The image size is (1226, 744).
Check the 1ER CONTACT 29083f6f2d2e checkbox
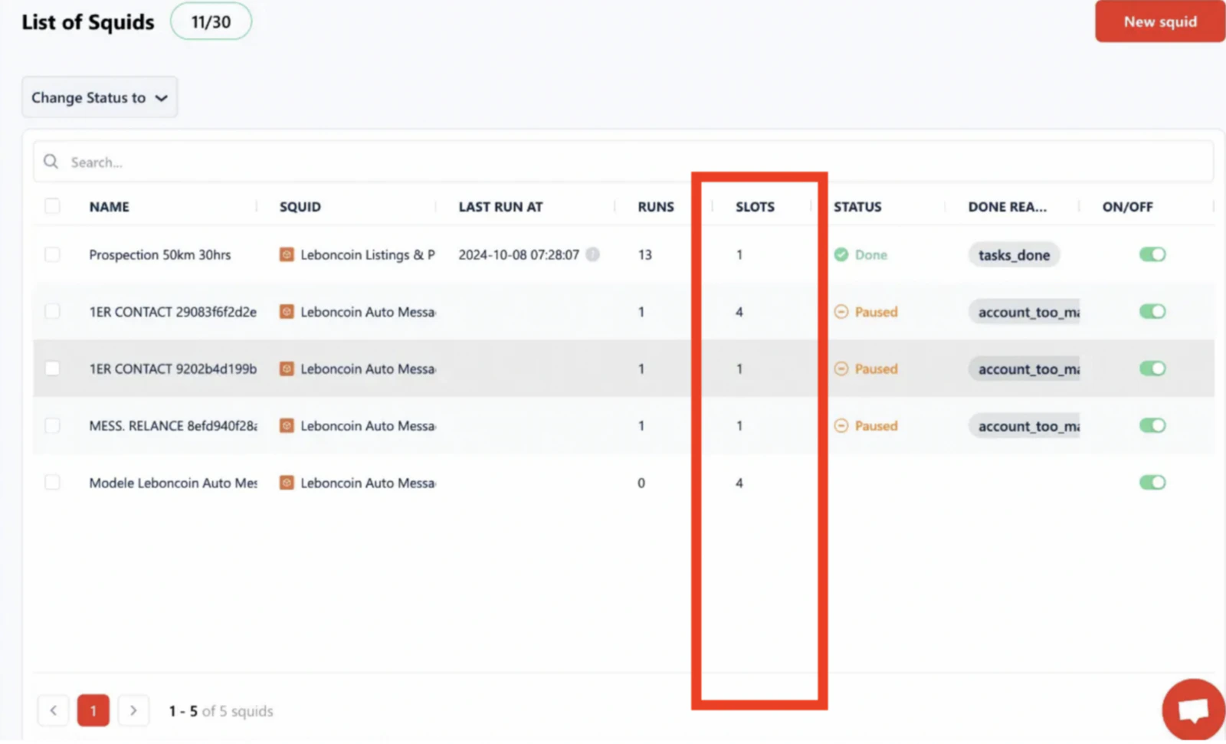pyautogui.click(x=52, y=311)
